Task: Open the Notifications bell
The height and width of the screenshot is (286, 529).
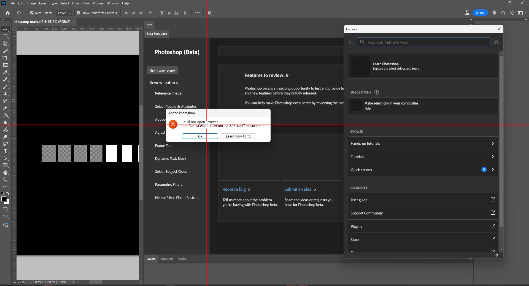Action: [x=494, y=13]
